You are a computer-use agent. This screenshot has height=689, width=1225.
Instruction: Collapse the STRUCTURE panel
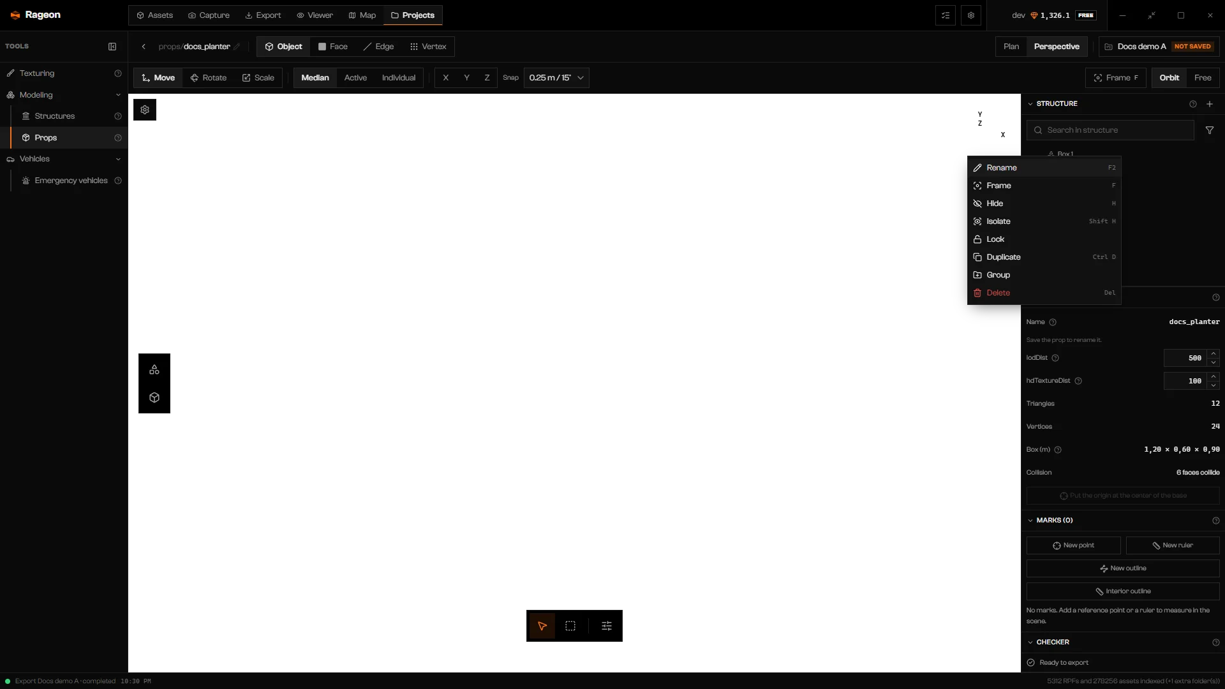click(1030, 104)
